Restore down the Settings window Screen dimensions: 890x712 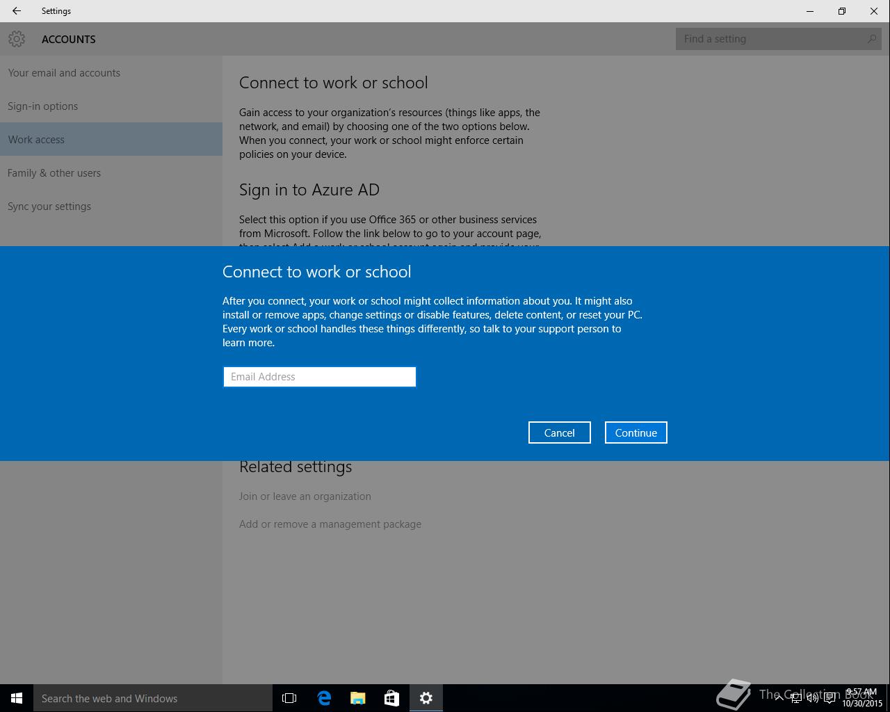(x=842, y=11)
